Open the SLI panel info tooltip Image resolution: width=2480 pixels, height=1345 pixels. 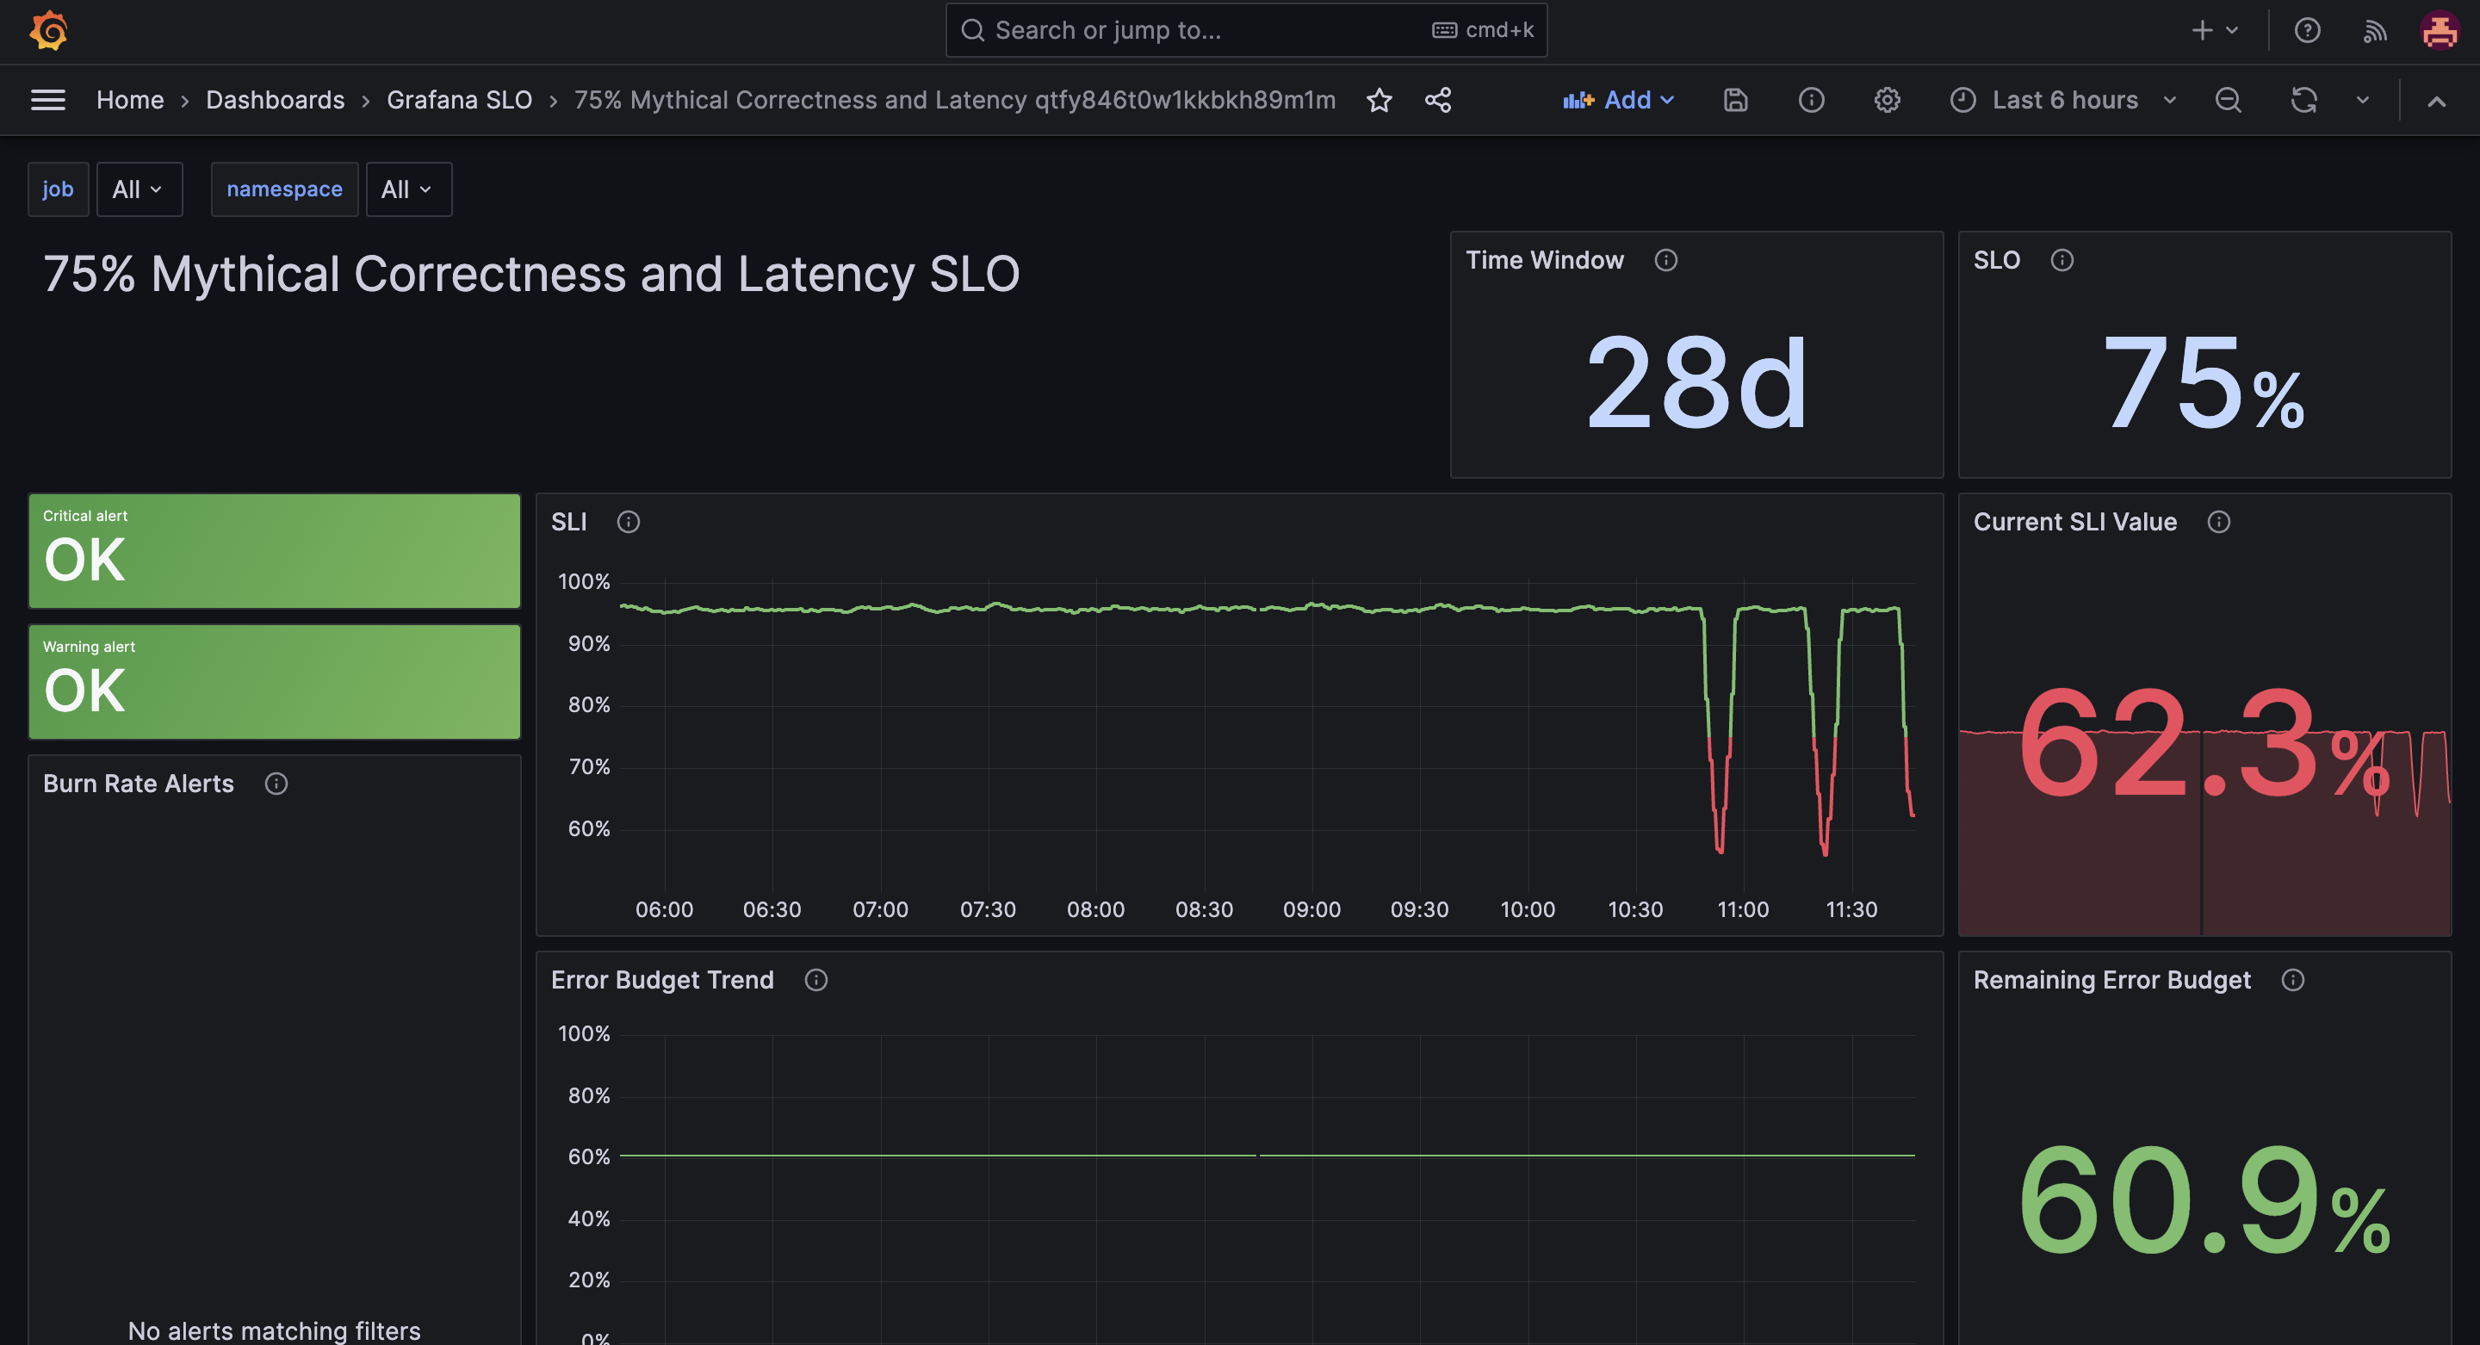click(x=629, y=521)
